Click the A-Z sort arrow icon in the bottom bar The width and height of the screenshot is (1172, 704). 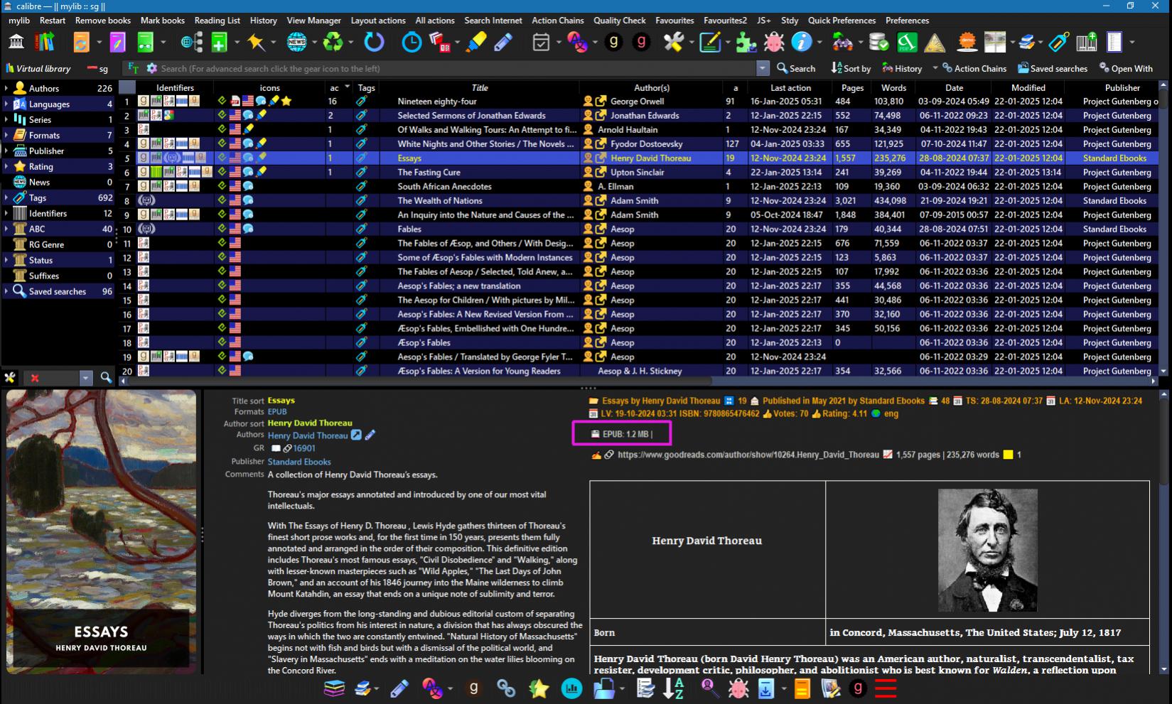tap(673, 688)
